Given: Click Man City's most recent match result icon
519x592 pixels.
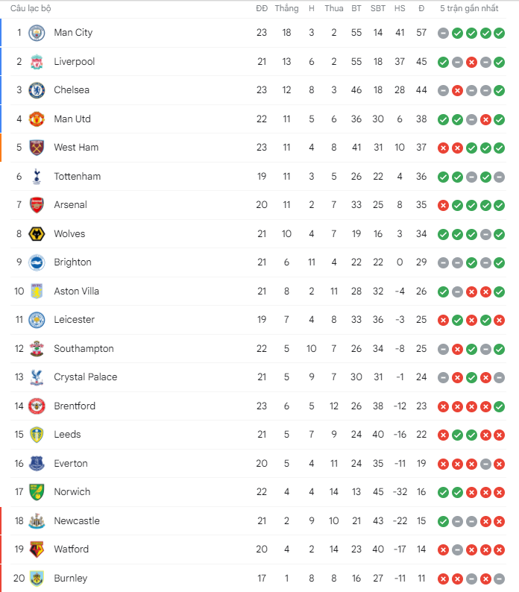Looking at the screenshot, I should [x=500, y=34].
